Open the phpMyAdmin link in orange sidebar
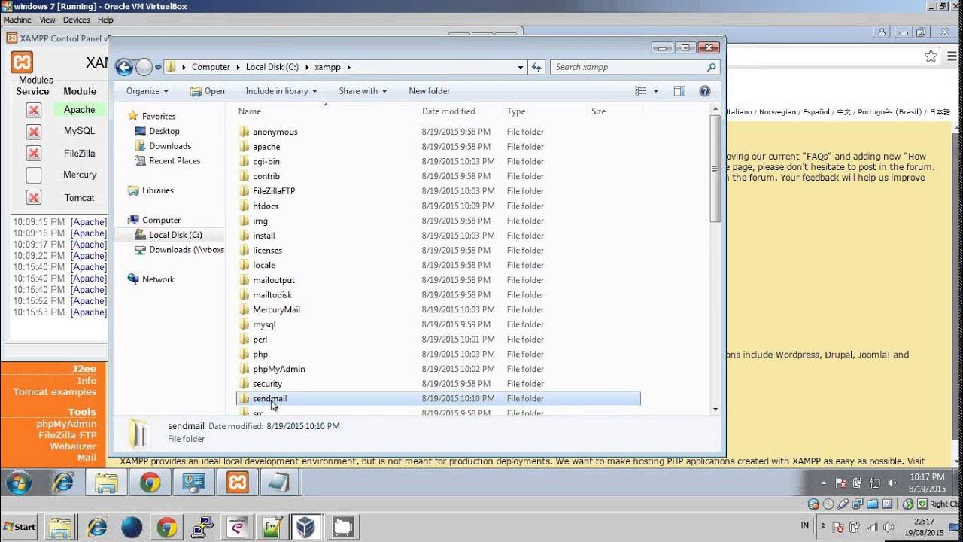Viewport: 963px width, 542px height. click(x=67, y=424)
